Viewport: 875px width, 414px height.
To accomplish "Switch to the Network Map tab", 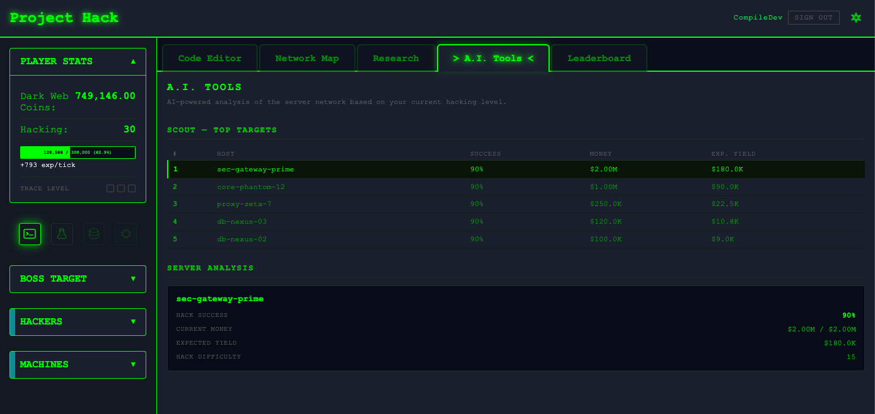I will [x=307, y=57].
